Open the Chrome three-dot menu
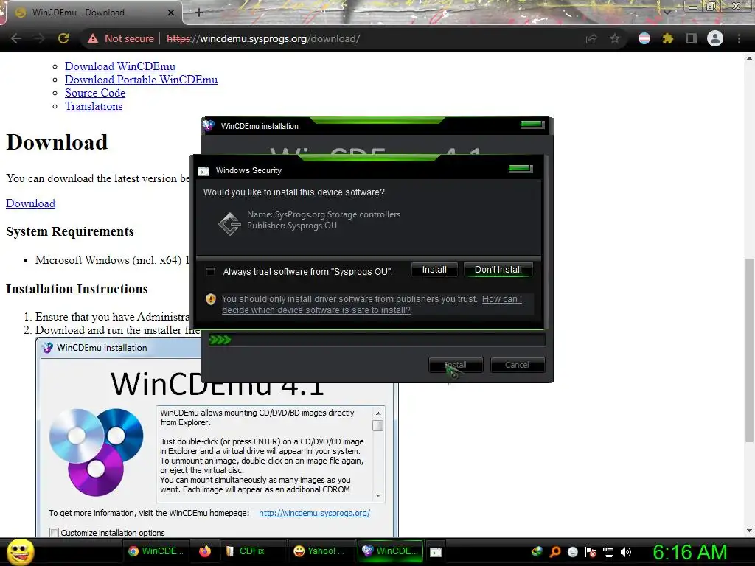 pyautogui.click(x=739, y=38)
